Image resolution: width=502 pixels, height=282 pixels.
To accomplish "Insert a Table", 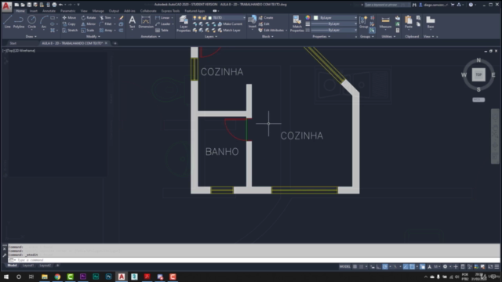I will 162,31.
